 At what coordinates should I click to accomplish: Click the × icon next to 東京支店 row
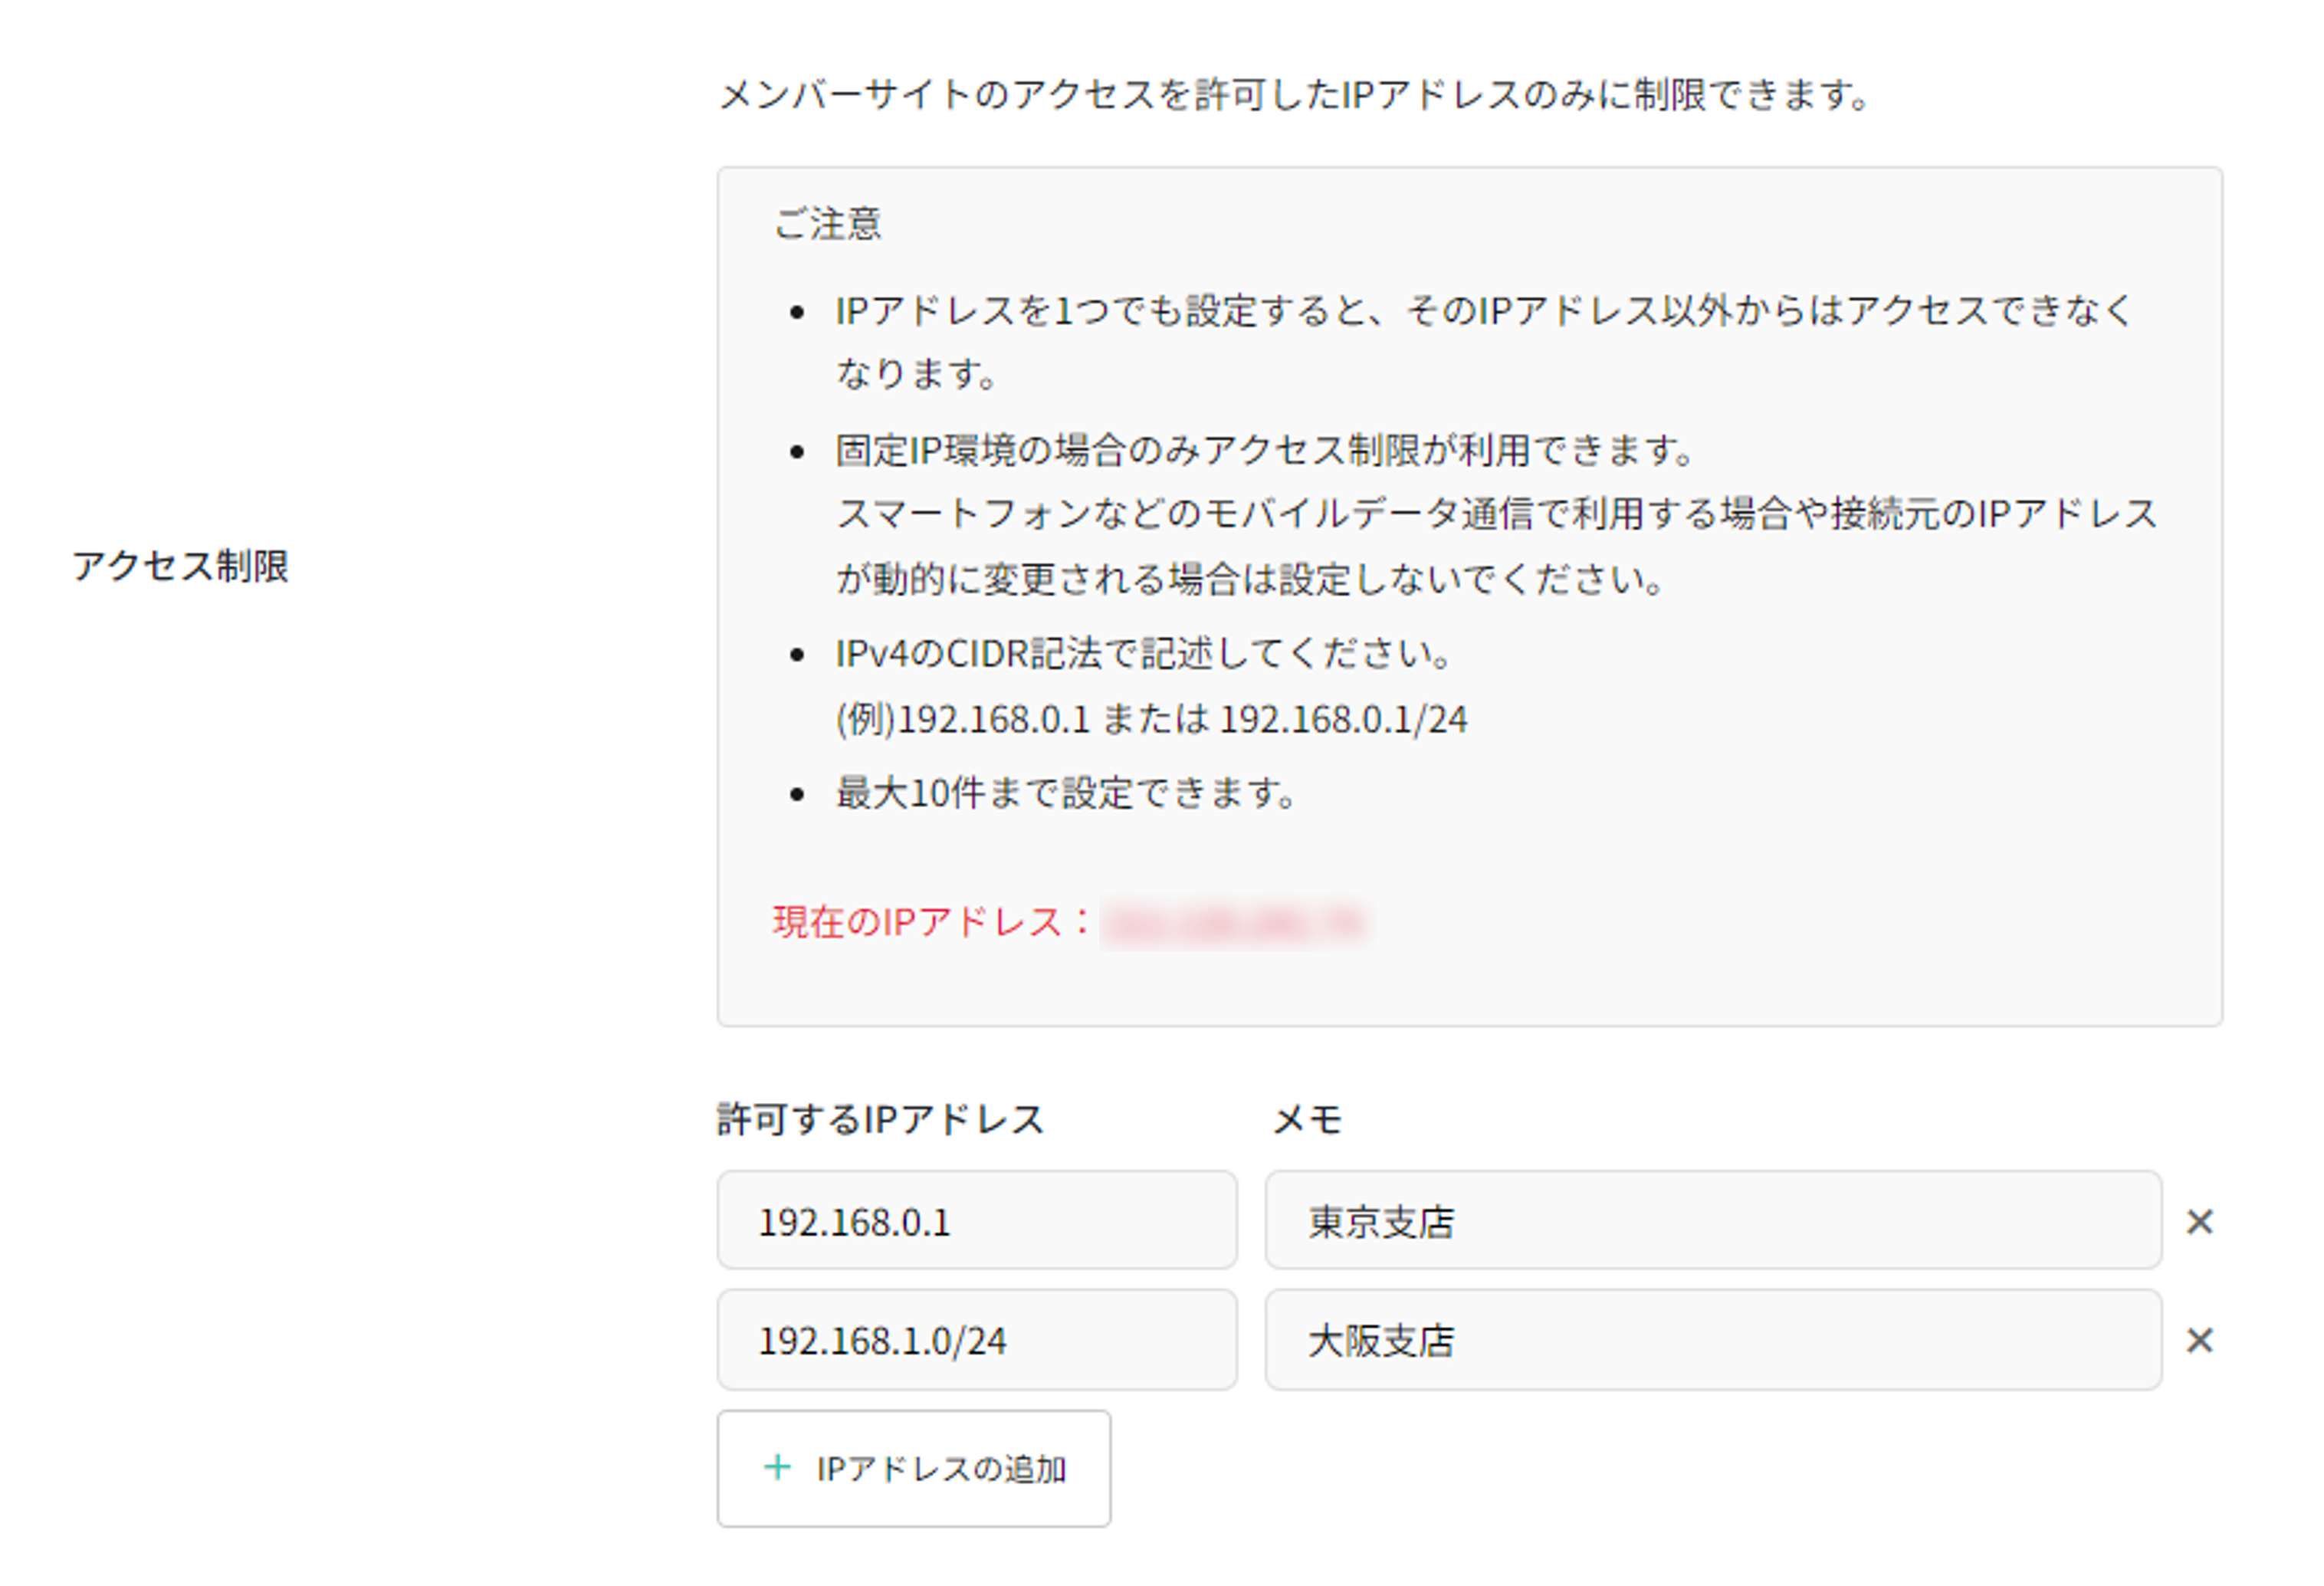pos(2199,1221)
